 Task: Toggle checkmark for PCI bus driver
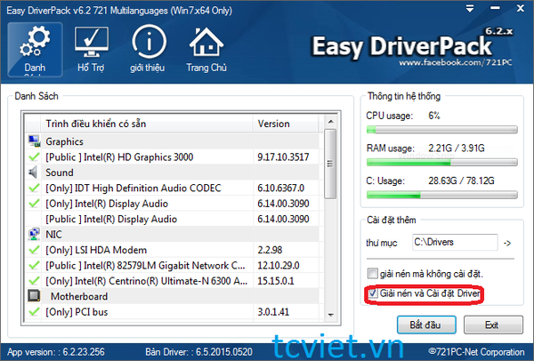point(34,312)
